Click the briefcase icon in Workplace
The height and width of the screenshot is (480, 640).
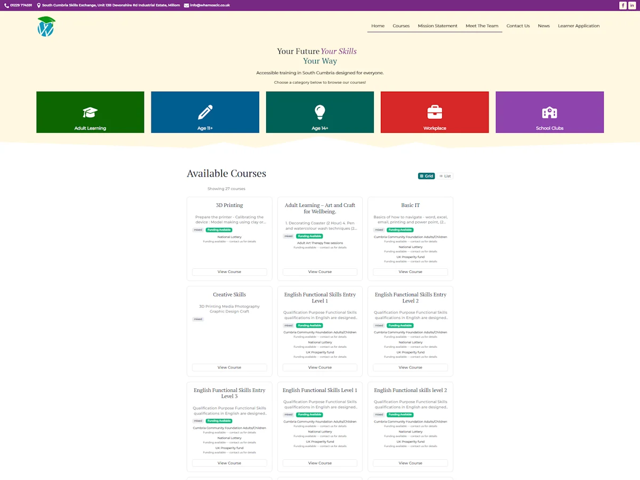click(435, 112)
